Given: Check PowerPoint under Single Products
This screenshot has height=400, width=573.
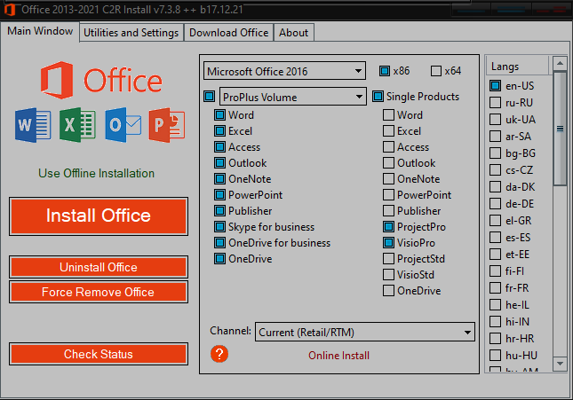Looking at the screenshot, I should 388,195.
